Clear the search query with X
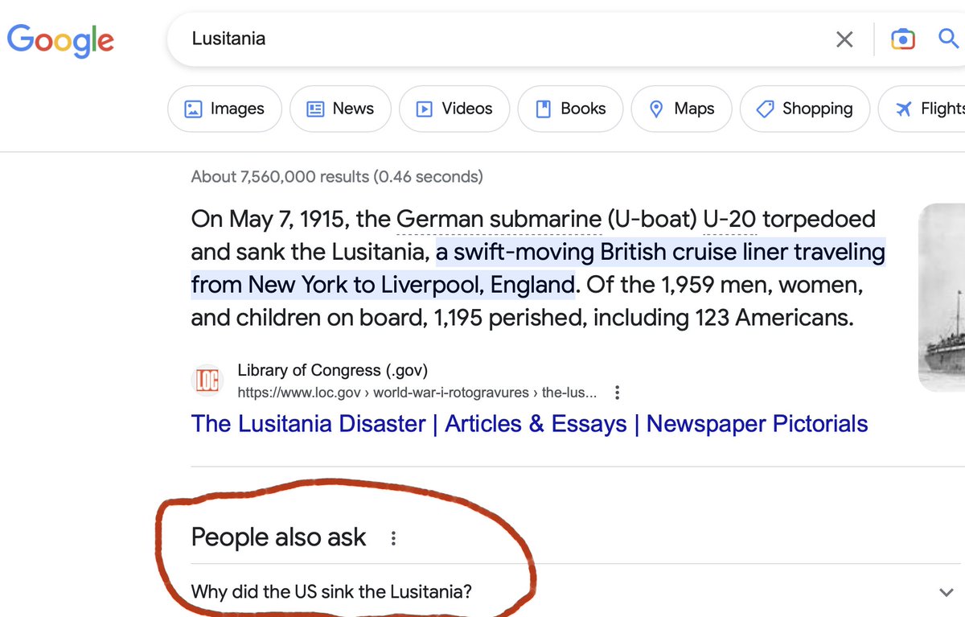The height and width of the screenshot is (617, 965). pyautogui.click(x=844, y=39)
